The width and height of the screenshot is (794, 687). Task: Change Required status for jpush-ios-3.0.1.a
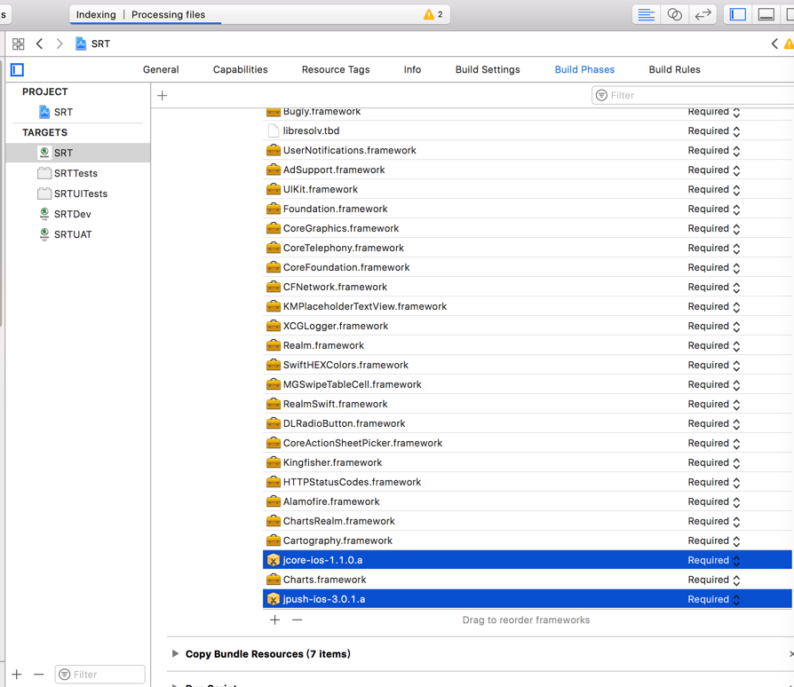714,599
